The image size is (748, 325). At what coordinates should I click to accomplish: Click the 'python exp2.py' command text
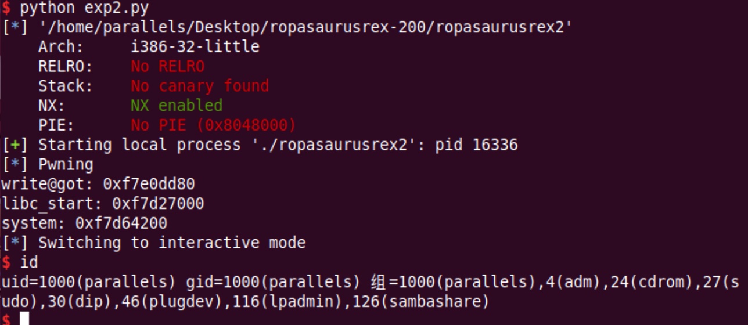pos(84,8)
